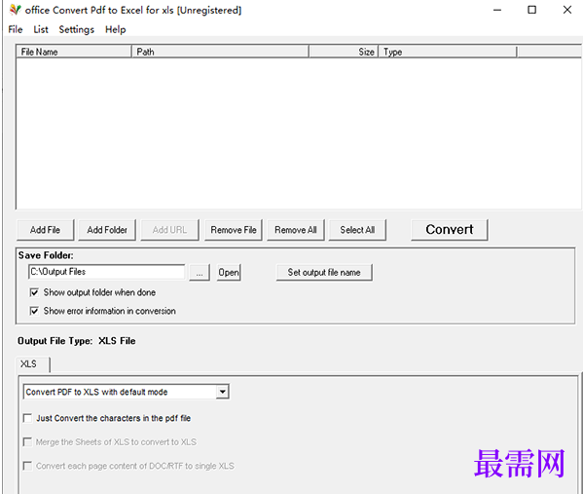Image resolution: width=583 pixels, height=494 pixels.
Task: Minimize the window
Action: (497, 10)
